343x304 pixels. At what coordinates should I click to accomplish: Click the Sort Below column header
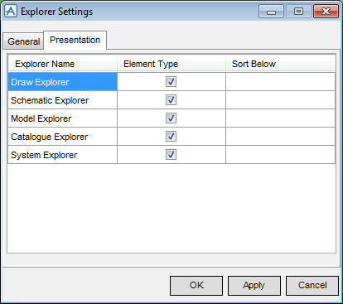pos(281,64)
